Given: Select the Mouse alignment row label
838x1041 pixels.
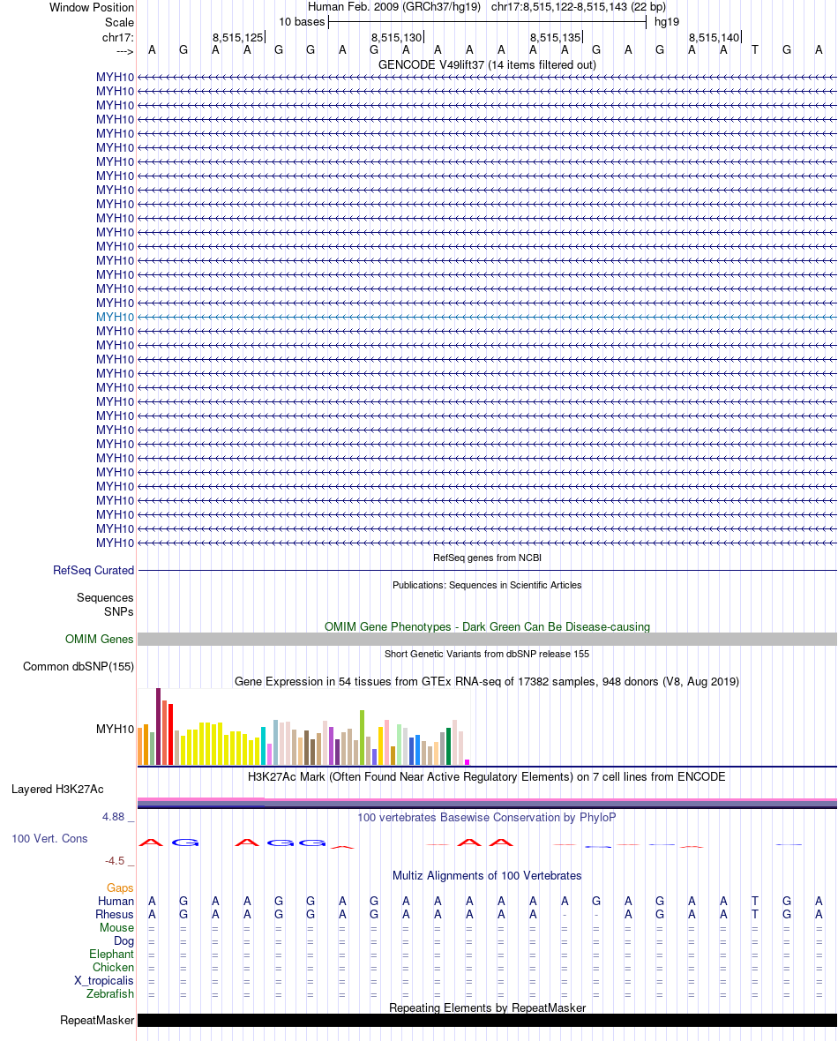Looking at the screenshot, I should click(116, 927).
